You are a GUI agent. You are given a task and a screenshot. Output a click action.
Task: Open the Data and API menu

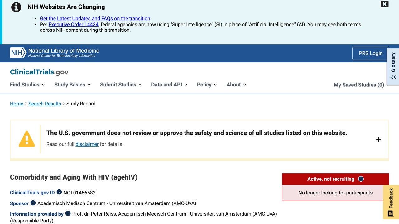(169, 85)
